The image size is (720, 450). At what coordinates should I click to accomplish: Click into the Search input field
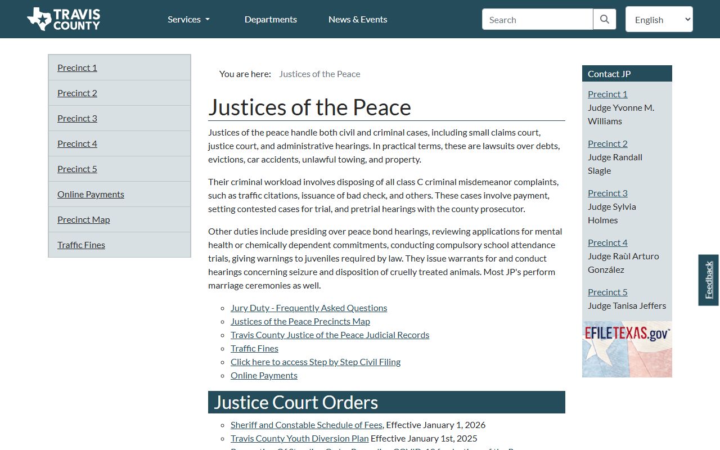(x=538, y=19)
